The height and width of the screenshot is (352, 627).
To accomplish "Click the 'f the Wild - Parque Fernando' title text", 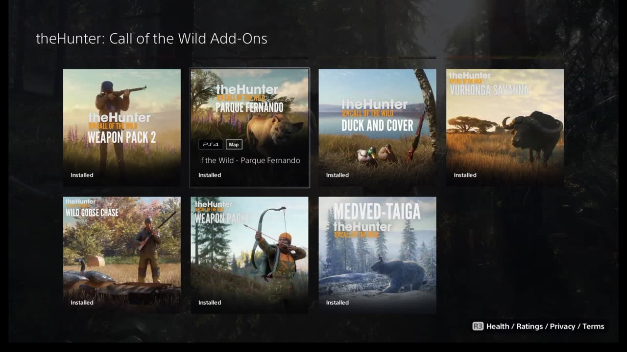I will pos(250,160).
